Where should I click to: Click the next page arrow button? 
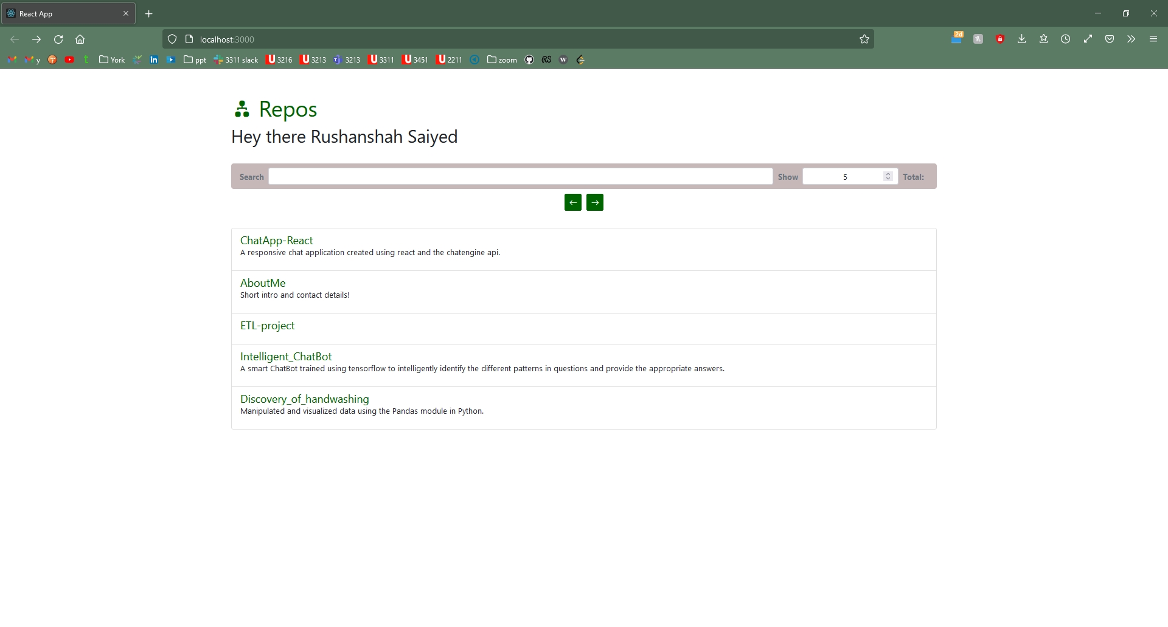point(594,202)
